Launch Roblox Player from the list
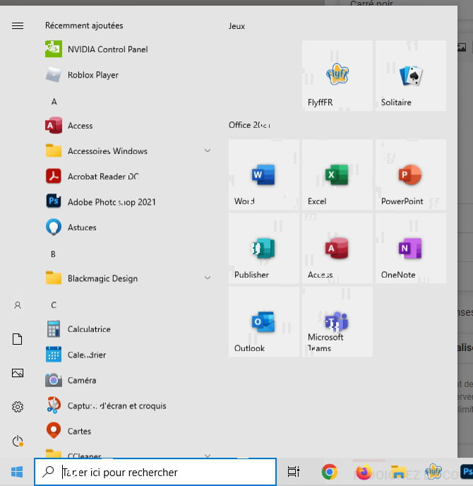473x486 pixels. point(128,75)
